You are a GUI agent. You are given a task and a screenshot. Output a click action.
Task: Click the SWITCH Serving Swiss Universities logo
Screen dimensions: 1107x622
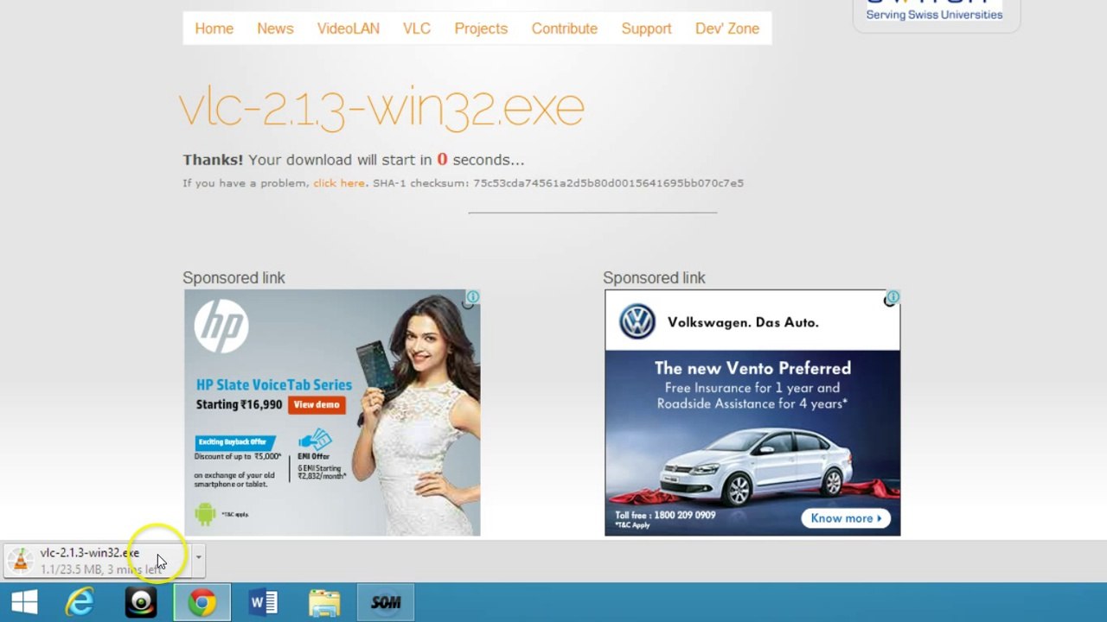tap(934, 11)
